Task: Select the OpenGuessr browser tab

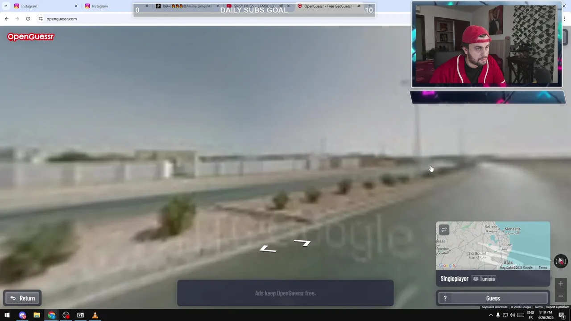Action: [x=329, y=6]
